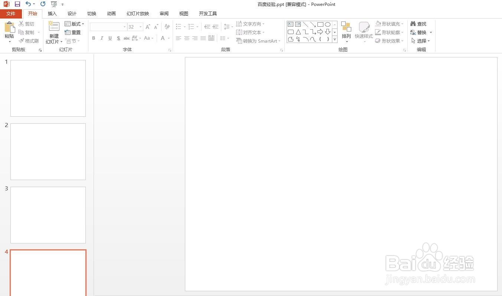Open the change case Aa dropdown

point(149,38)
